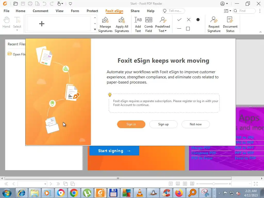This screenshot has height=198, width=264.
Task: Switch to the Comment tab
Action: [40, 11]
